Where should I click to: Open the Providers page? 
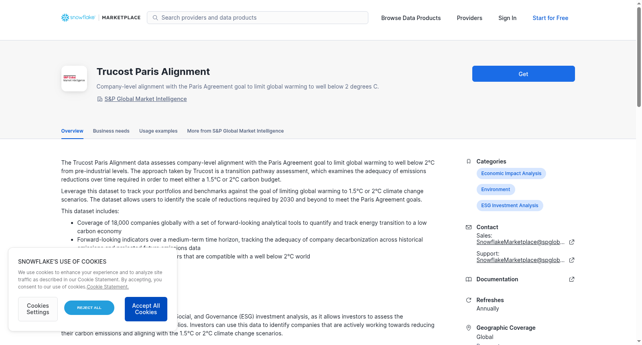click(469, 18)
